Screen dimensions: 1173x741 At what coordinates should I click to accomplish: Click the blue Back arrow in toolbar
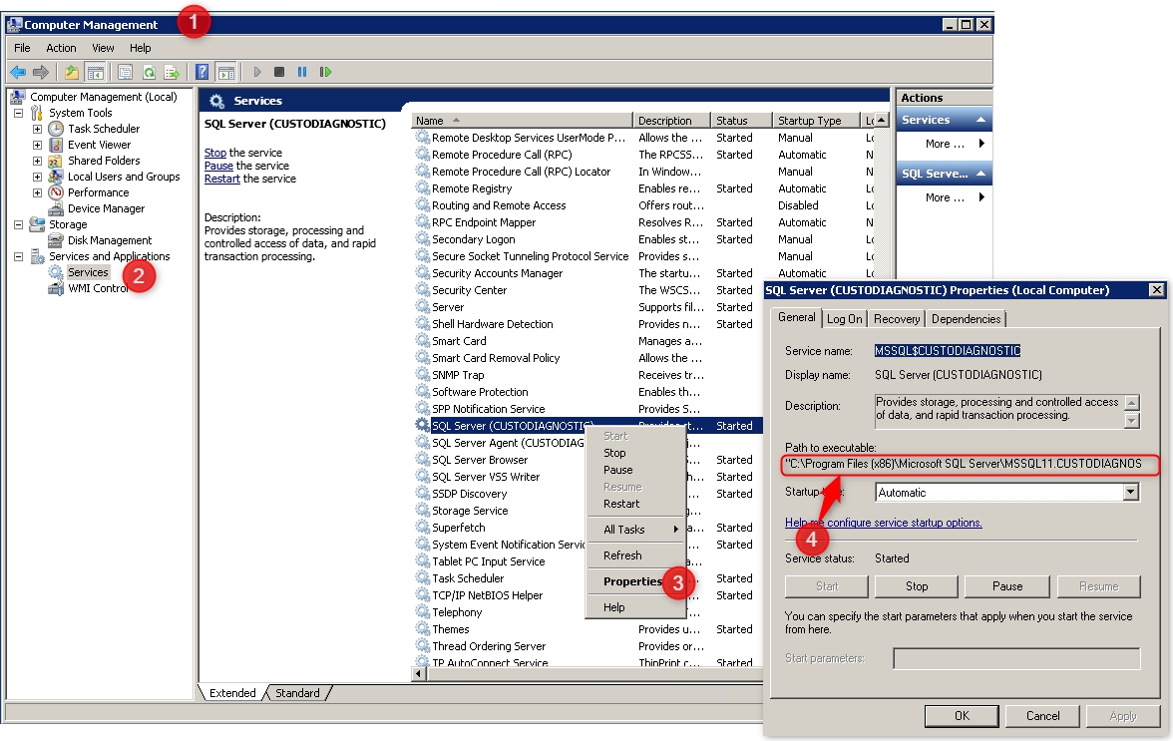click(x=18, y=72)
